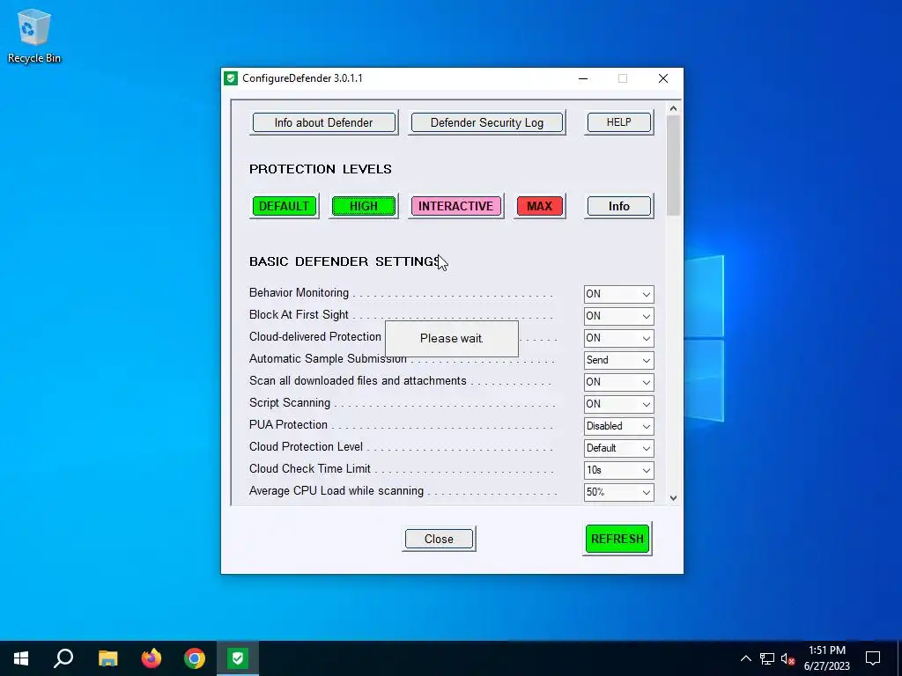The width and height of the screenshot is (902, 676).
Task: Apply INTERACTIVE protection level
Action: pos(455,206)
